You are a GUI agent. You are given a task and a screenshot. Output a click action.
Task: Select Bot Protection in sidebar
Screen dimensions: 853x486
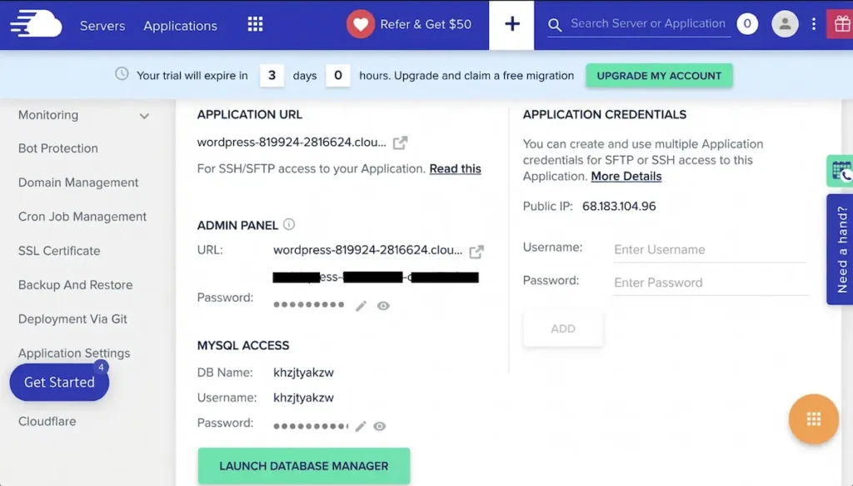(x=58, y=148)
